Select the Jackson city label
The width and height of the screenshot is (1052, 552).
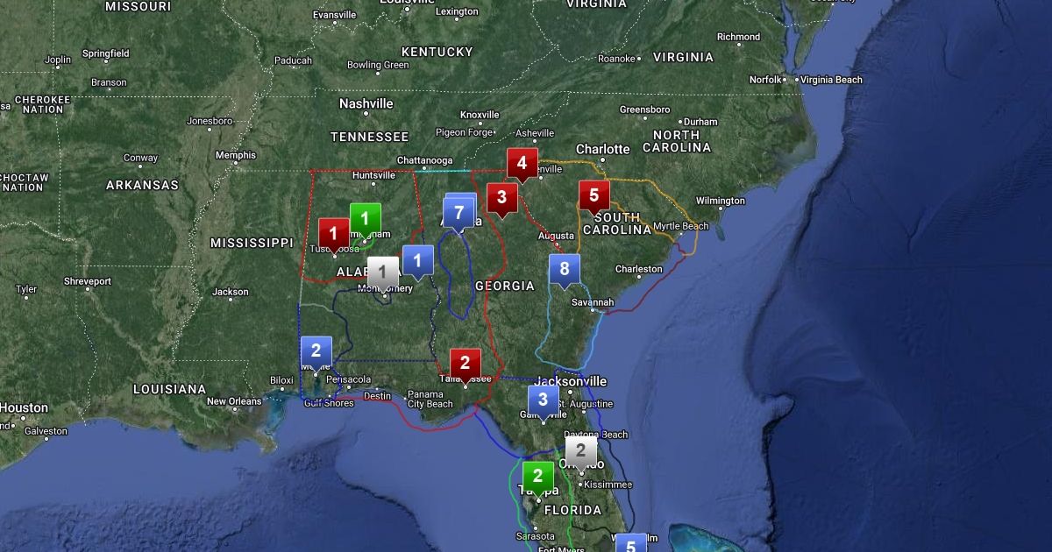231,292
